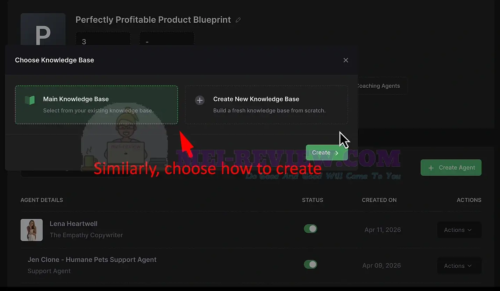This screenshot has width=500, height=291.
Task: Open Actions dropdown for Lena Heartwell
Action: point(459,230)
